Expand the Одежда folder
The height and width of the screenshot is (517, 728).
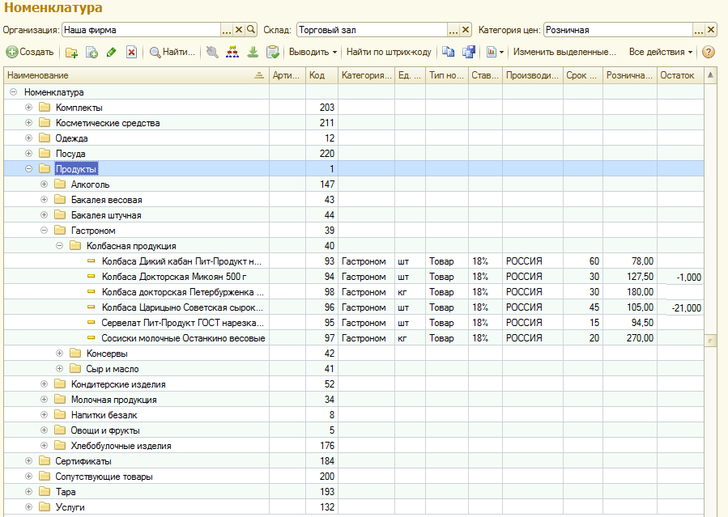click(29, 138)
